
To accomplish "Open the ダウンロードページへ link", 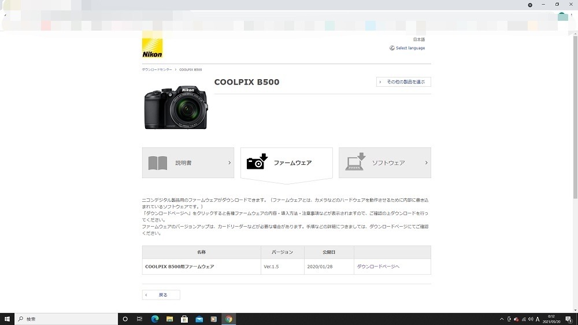I will [x=378, y=267].
